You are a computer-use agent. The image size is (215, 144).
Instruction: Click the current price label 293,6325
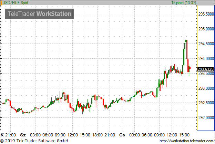[206, 69]
